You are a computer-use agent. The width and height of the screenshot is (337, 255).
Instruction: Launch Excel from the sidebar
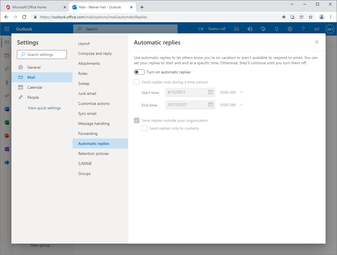point(7,122)
